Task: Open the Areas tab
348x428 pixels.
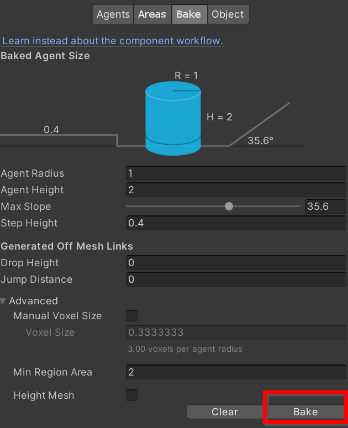Action: pyautogui.click(x=152, y=14)
